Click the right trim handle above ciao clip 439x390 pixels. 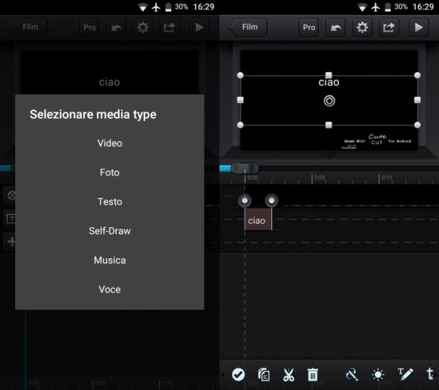tap(271, 201)
